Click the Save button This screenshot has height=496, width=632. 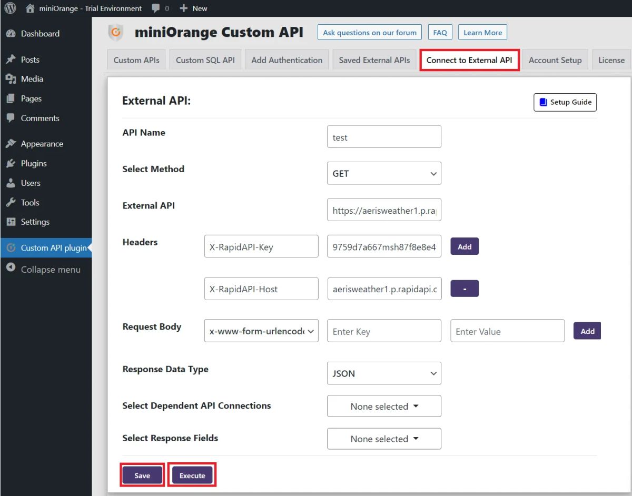click(x=142, y=475)
